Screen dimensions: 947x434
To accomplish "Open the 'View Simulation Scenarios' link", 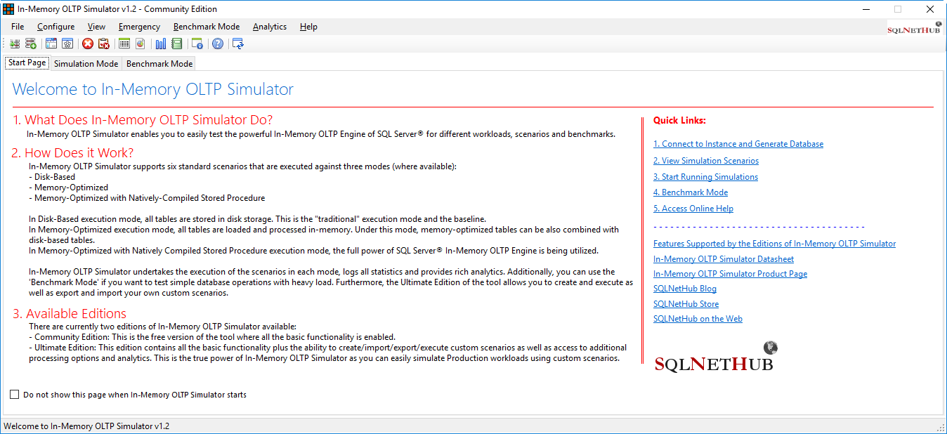I will pyautogui.click(x=706, y=161).
